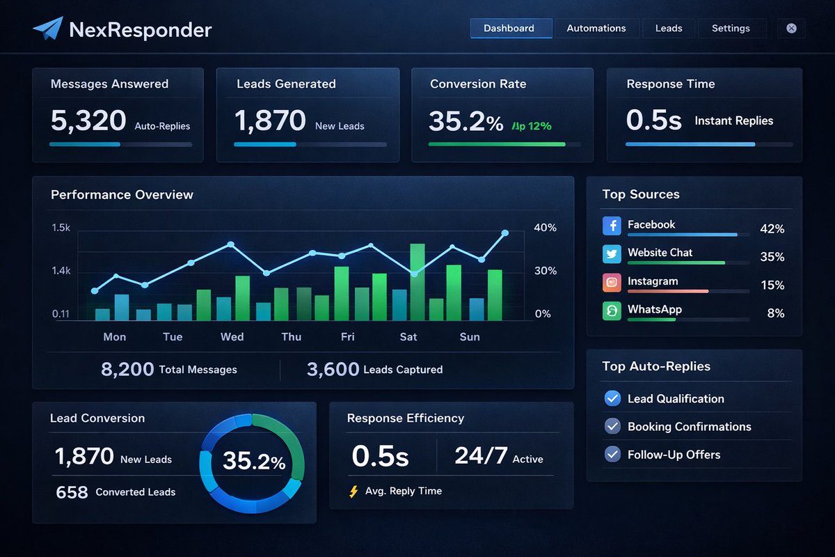Click the '8%' WhatsApp value
The width and height of the screenshot is (835, 557).
tap(775, 313)
